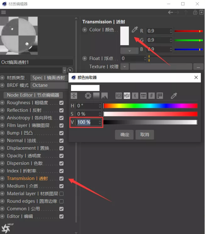Click the hue rainbow slider
205x234 pixels.
pos(151,106)
